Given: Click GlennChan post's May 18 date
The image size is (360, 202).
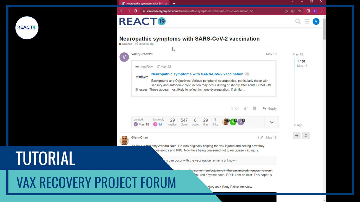Looking at the screenshot, I should click(271, 137).
